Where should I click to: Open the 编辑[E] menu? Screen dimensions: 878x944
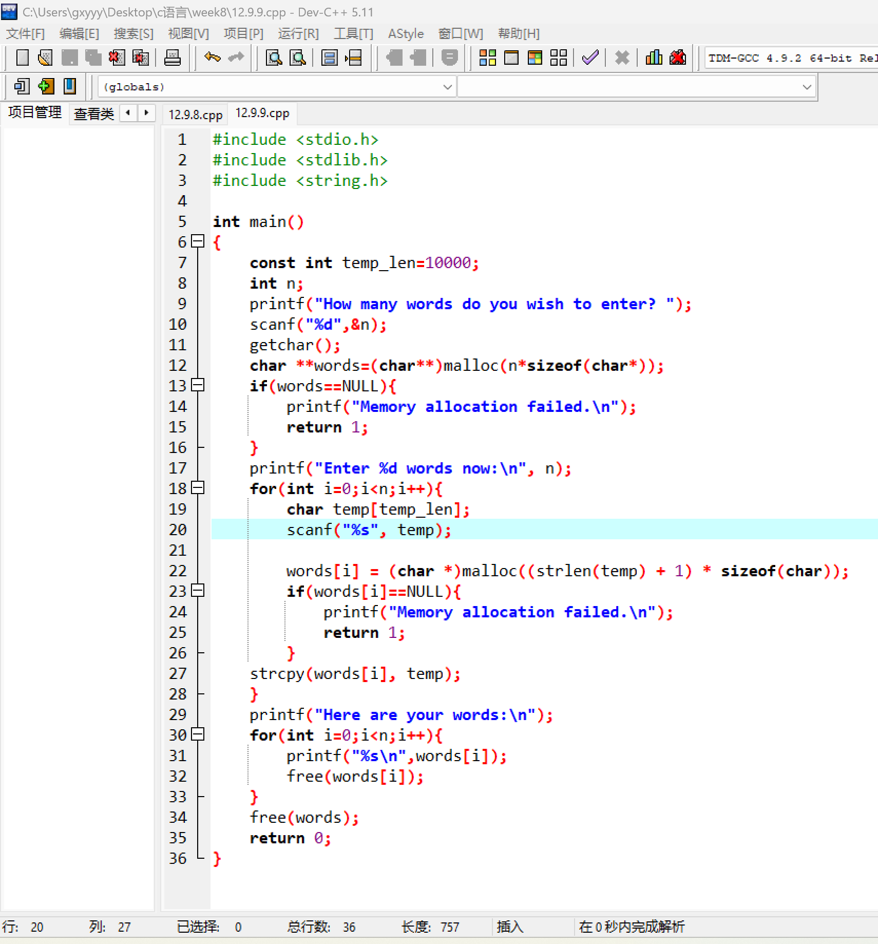tap(79, 34)
